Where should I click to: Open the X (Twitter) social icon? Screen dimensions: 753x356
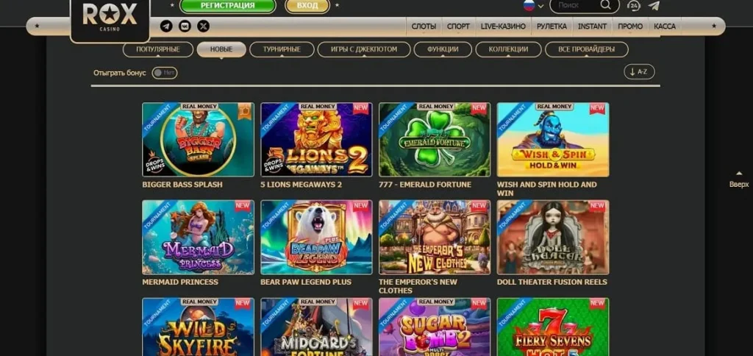(204, 26)
